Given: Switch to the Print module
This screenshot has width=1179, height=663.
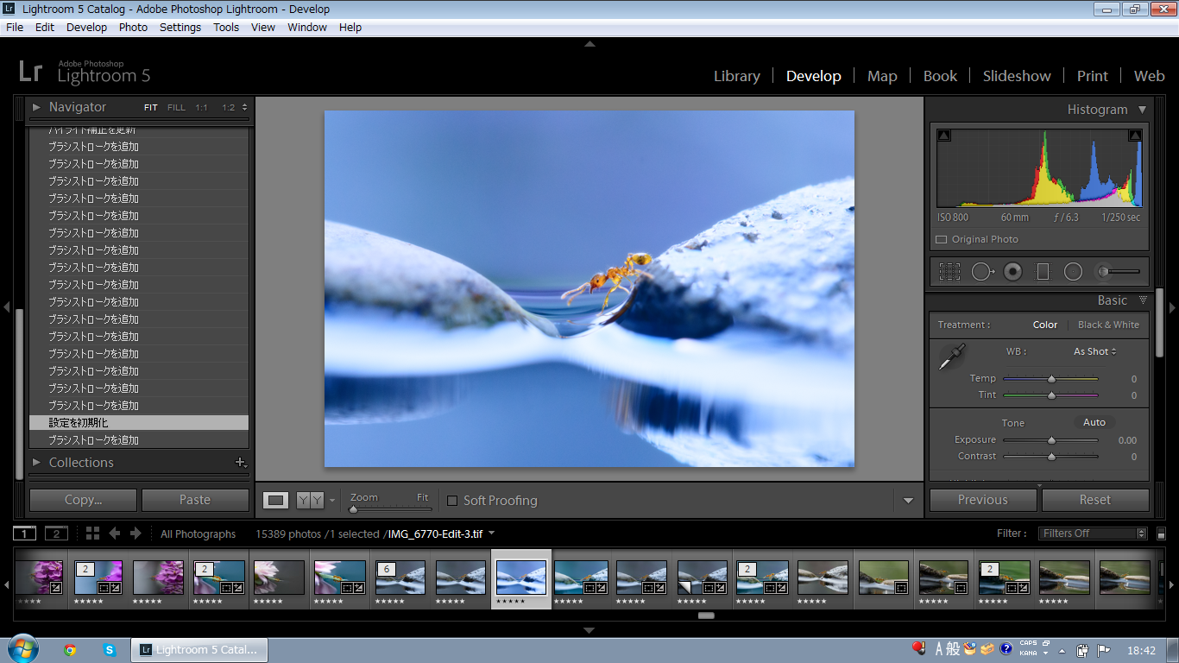Looking at the screenshot, I should coord(1092,76).
